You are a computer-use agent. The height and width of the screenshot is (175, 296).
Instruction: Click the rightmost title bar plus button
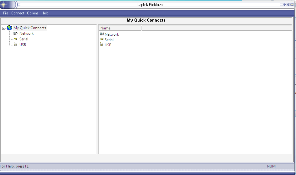[x=292, y=4]
